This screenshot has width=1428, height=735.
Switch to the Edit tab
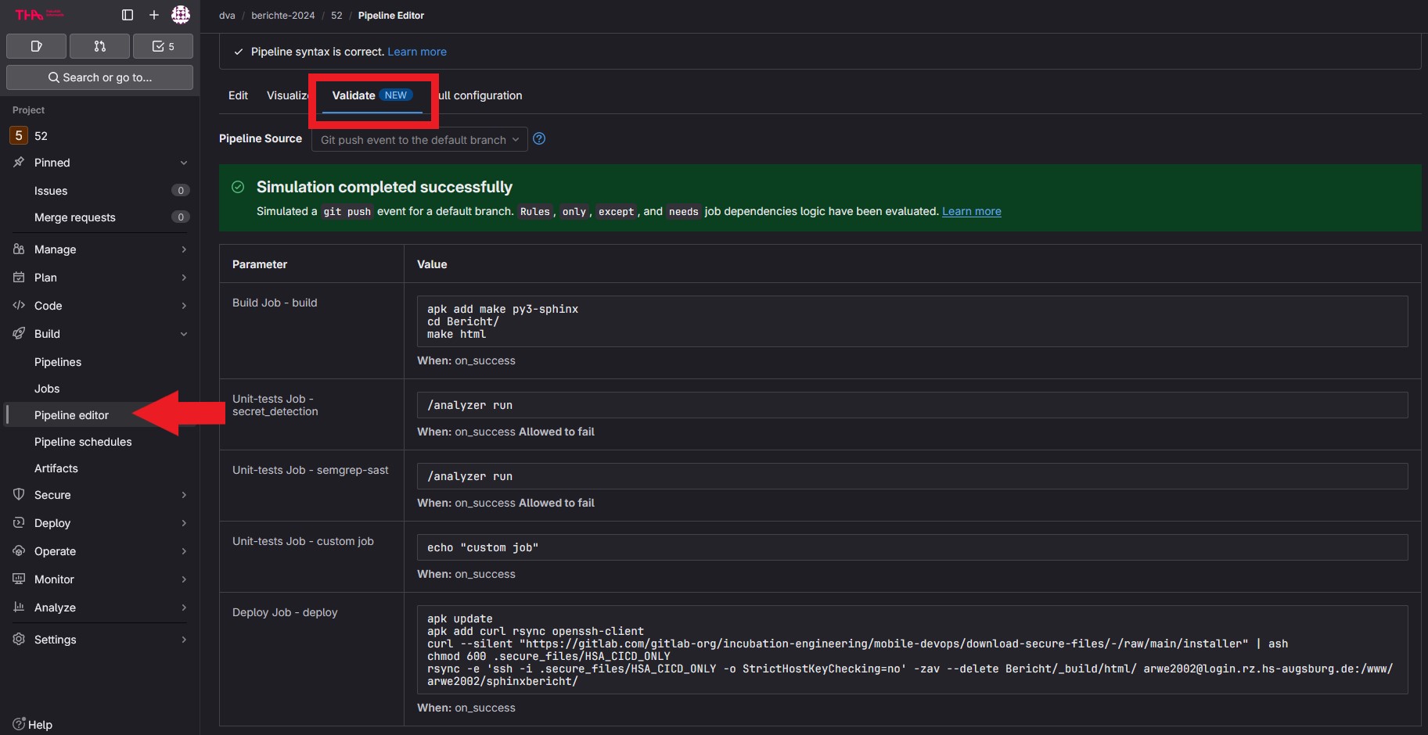[238, 95]
